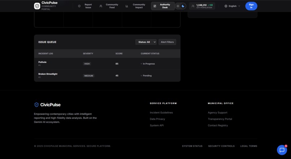
Task: Click the Community Impact chart icon
Action: click(127, 6)
